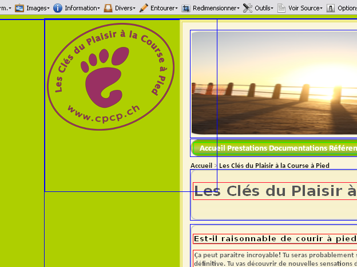The width and height of the screenshot is (357, 267).
Task: Click the Options toolbar icon
Action: pyautogui.click(x=331, y=8)
